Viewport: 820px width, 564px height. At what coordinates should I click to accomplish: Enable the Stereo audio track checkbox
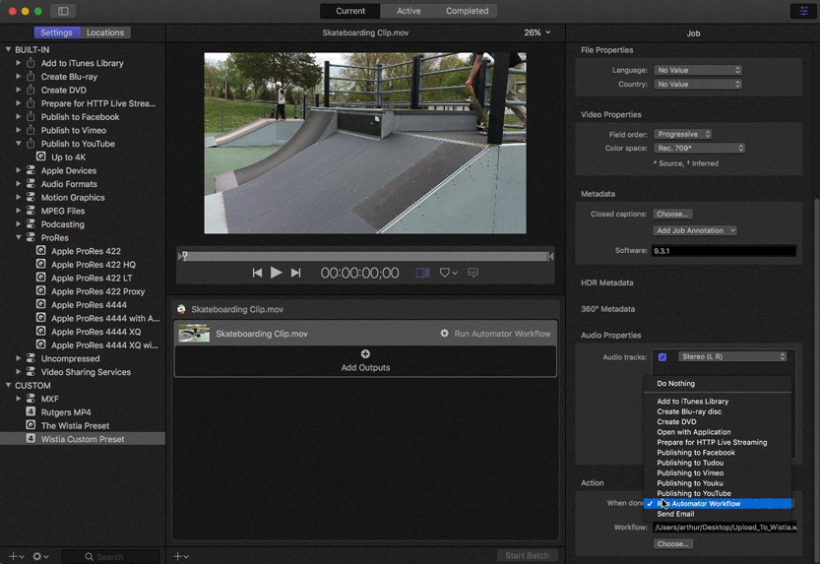pyautogui.click(x=662, y=357)
